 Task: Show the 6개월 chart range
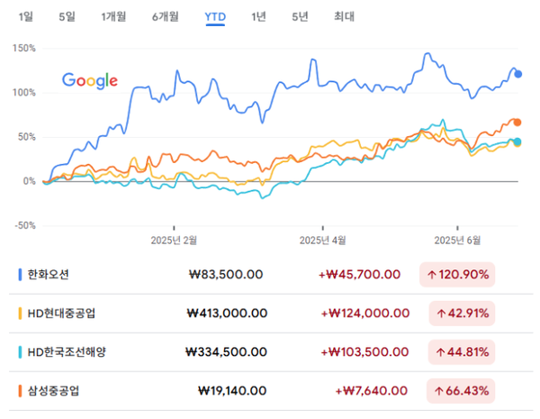[166, 16]
